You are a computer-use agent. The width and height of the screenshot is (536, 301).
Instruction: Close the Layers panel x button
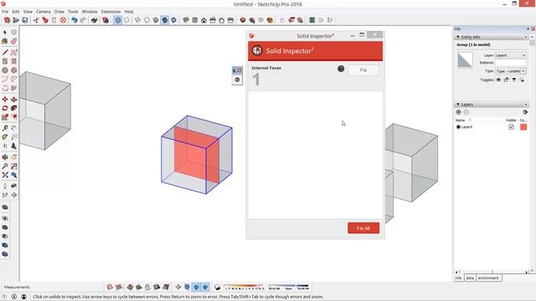click(526, 104)
